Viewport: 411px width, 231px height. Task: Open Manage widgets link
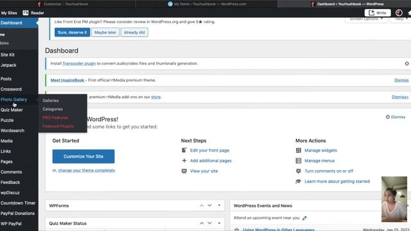click(x=320, y=150)
